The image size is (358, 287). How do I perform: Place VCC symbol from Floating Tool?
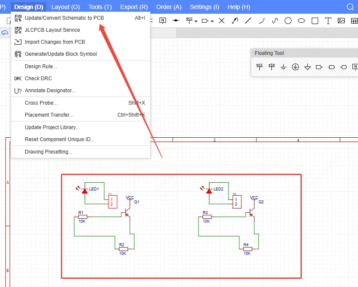(259, 67)
